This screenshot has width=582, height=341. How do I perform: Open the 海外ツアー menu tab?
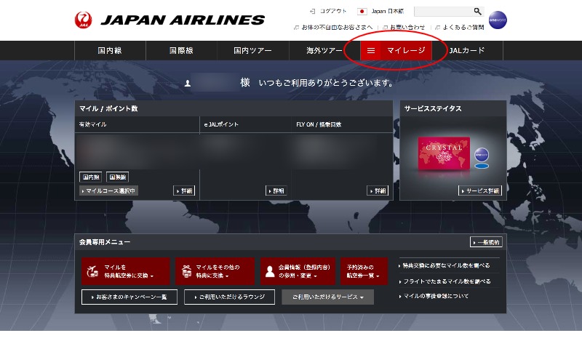[324, 50]
